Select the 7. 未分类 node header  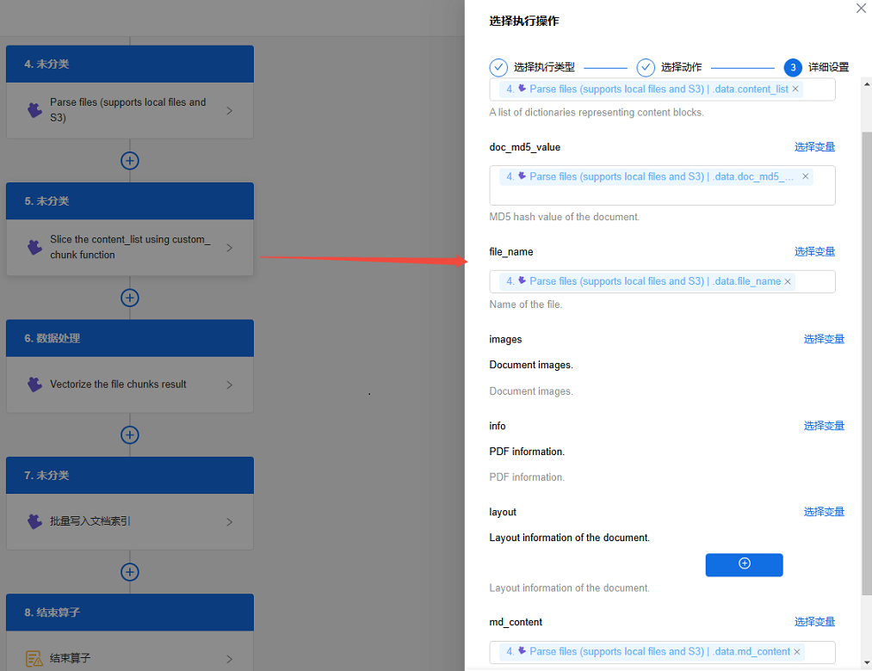coord(130,476)
